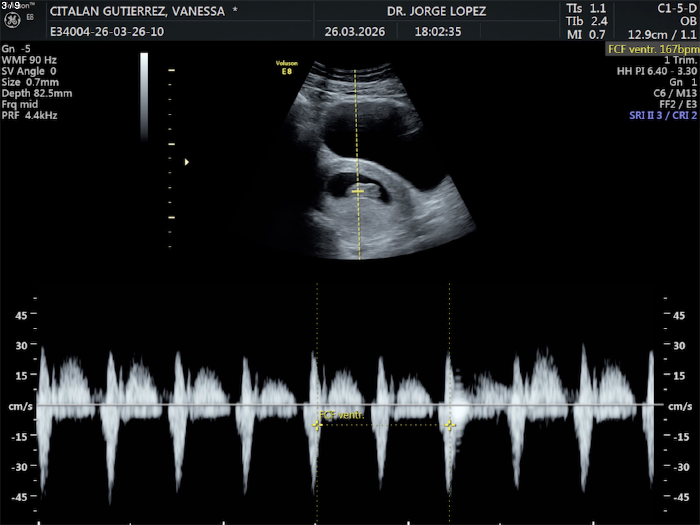This screenshot has height=525, width=700.
Task: Click the yellow Voluson E8 logo
Action: click(x=287, y=68)
